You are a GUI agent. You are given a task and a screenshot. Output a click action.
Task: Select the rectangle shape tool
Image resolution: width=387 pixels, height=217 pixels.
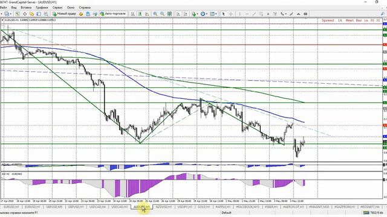[305, 14]
